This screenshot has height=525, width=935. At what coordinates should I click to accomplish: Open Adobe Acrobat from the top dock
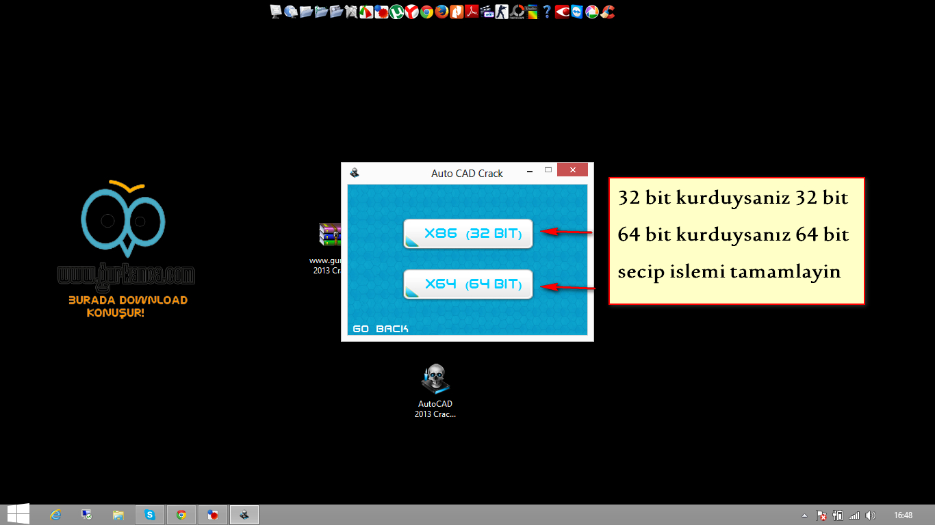[472, 12]
